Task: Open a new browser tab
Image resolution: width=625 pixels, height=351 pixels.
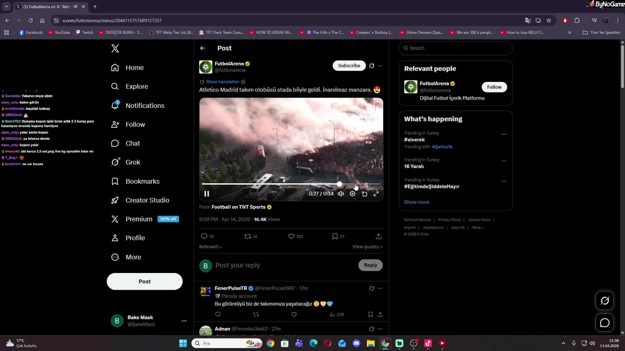Action: 95,7
